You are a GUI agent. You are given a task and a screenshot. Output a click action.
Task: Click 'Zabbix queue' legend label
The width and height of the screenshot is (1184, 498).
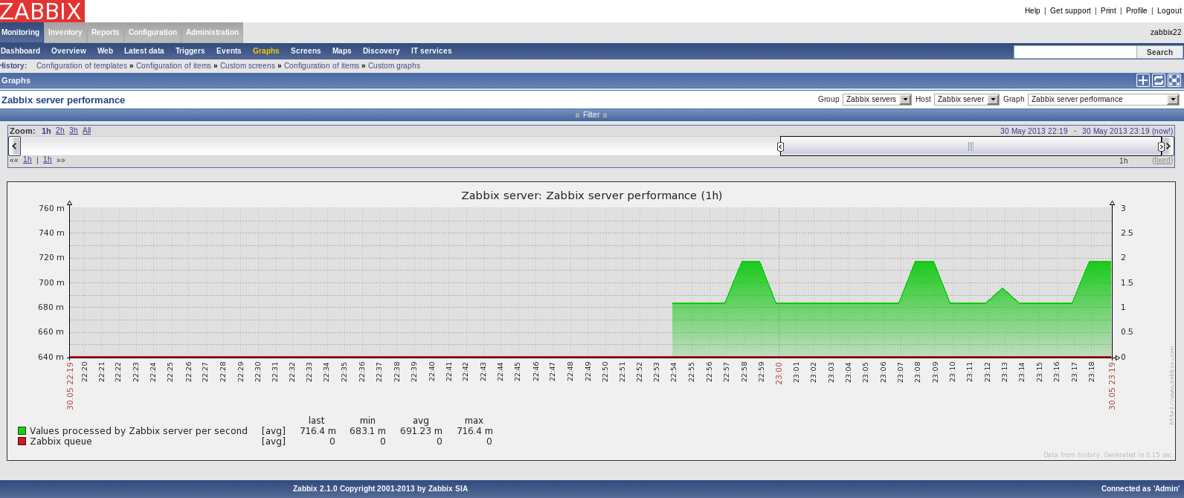pyautogui.click(x=61, y=442)
